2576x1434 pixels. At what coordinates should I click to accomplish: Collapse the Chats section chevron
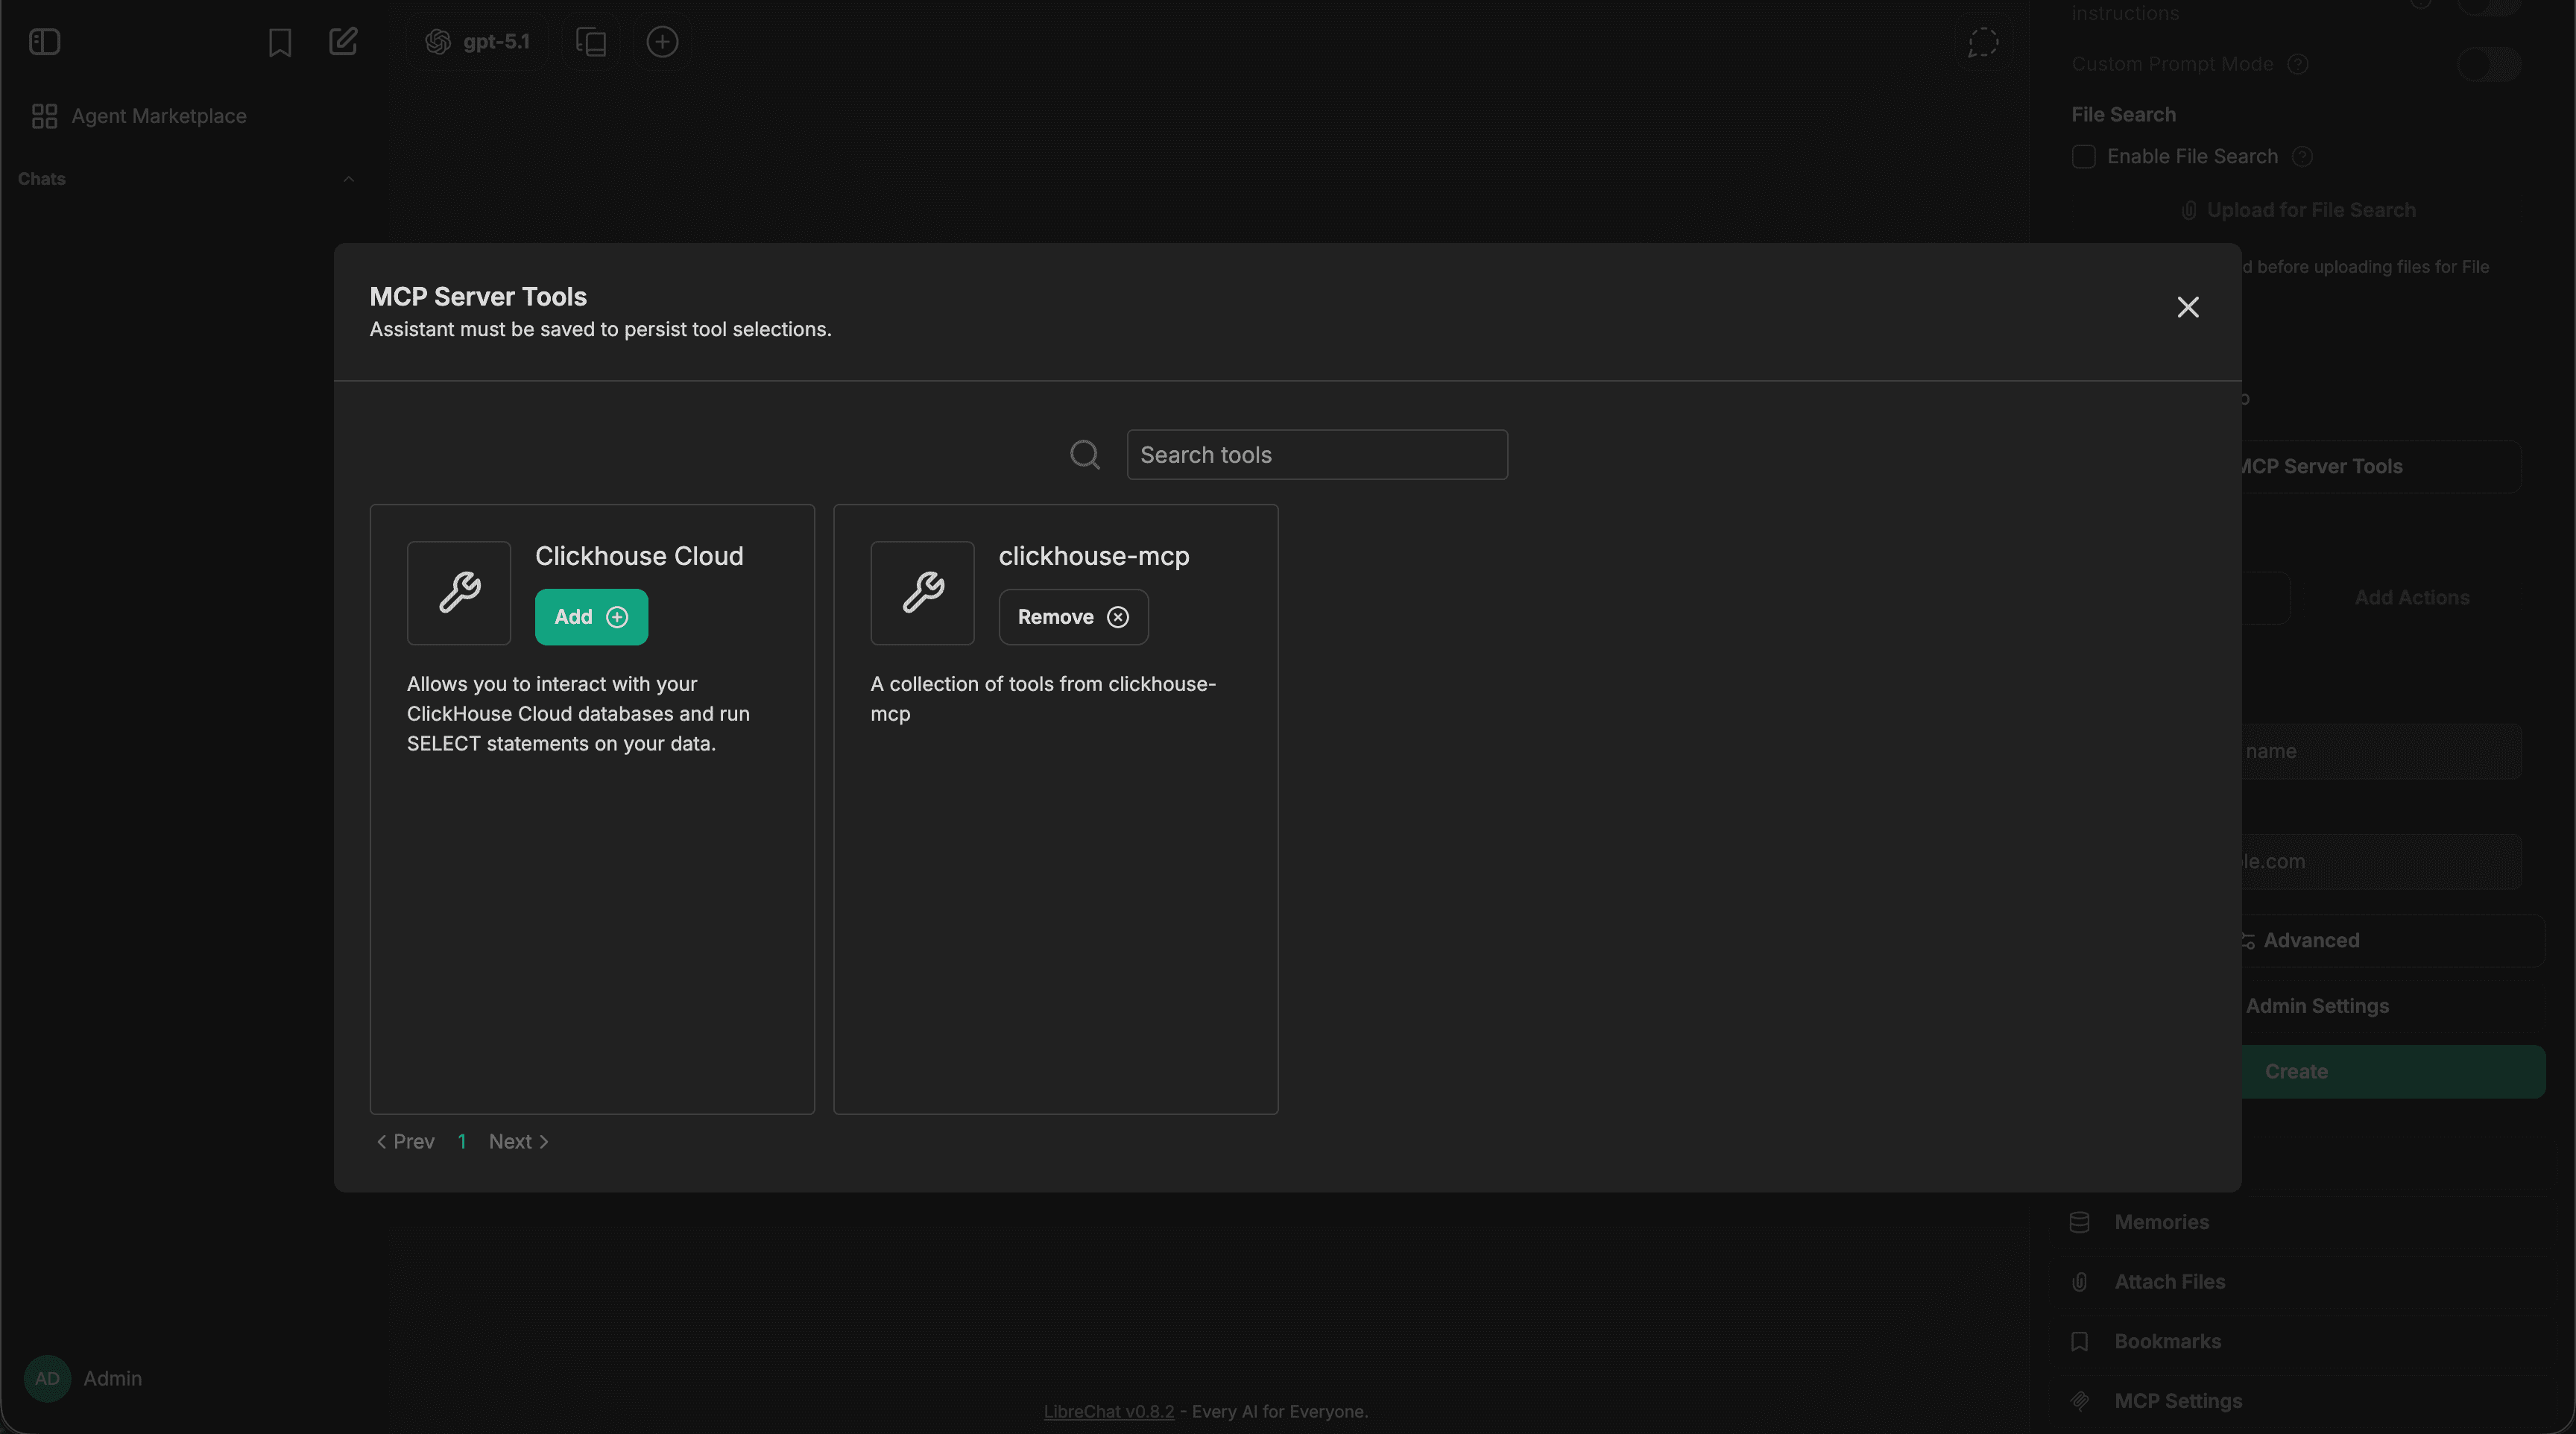click(x=348, y=179)
